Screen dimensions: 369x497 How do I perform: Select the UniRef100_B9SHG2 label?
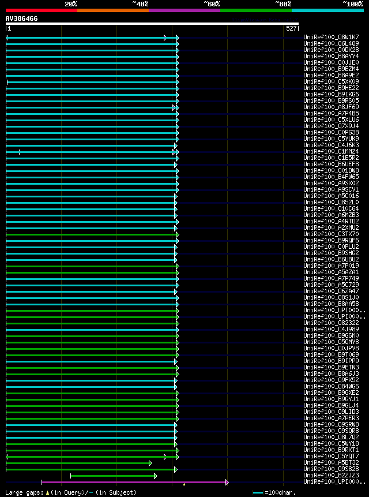click(x=331, y=253)
